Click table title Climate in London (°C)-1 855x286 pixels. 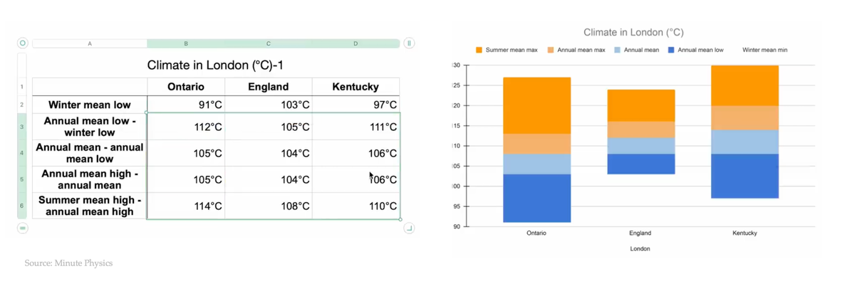coord(215,65)
